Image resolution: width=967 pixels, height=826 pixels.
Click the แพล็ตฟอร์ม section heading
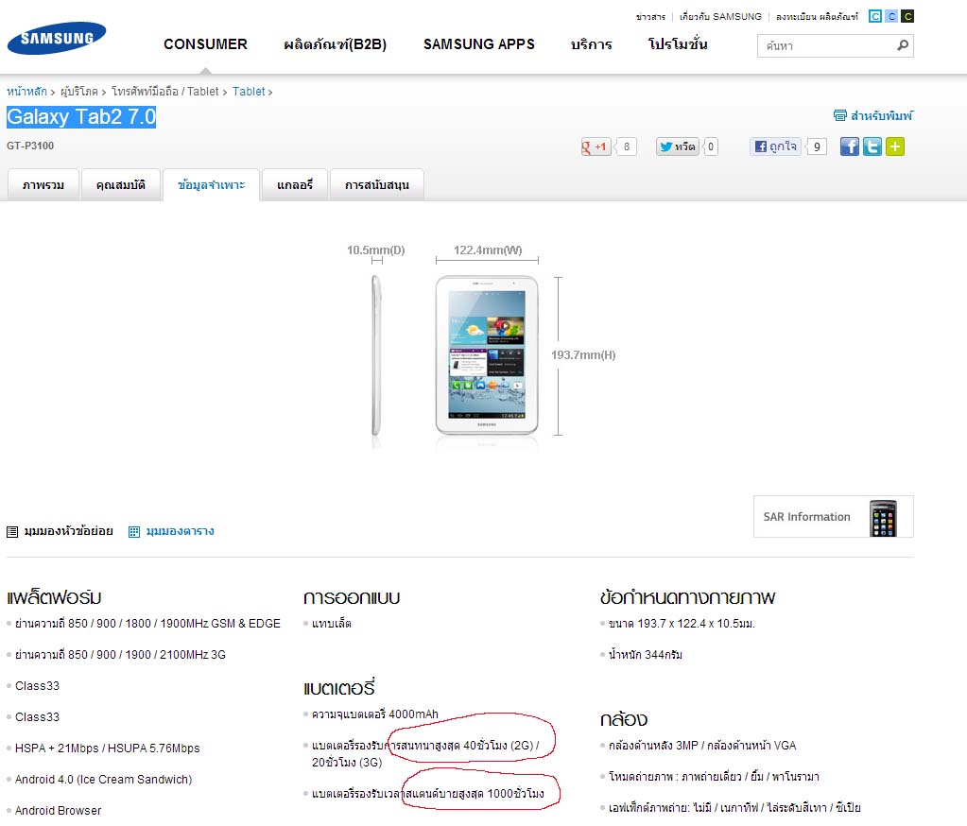54,596
